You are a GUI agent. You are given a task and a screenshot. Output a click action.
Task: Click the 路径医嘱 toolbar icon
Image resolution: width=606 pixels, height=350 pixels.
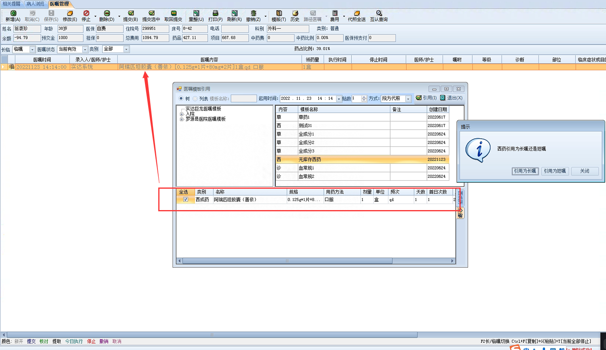tap(312, 13)
